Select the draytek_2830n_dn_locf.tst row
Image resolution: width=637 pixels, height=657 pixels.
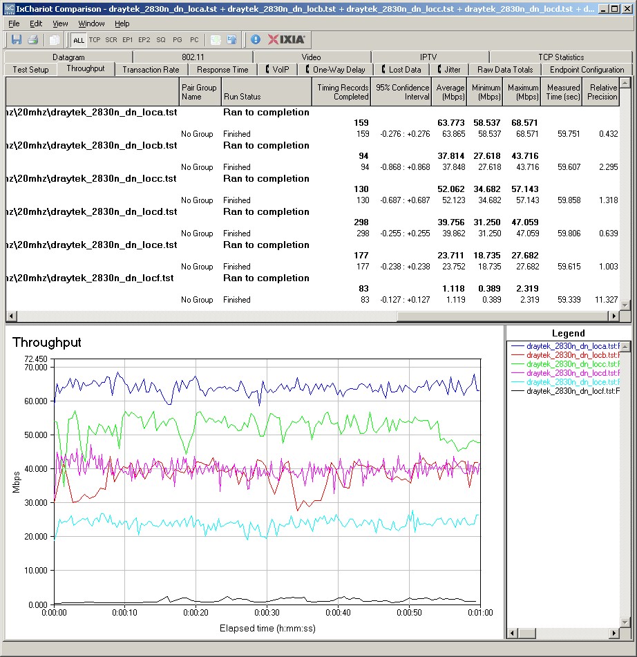point(312,278)
